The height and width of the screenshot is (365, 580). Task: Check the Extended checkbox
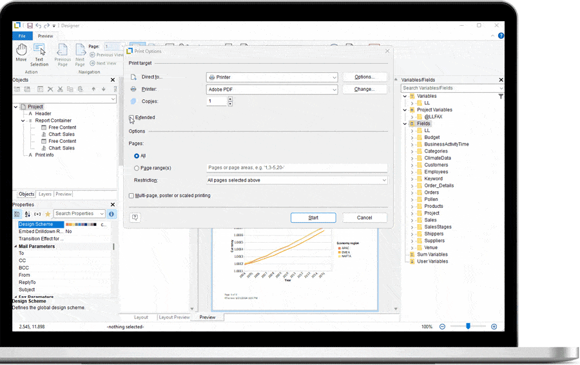[131, 117]
